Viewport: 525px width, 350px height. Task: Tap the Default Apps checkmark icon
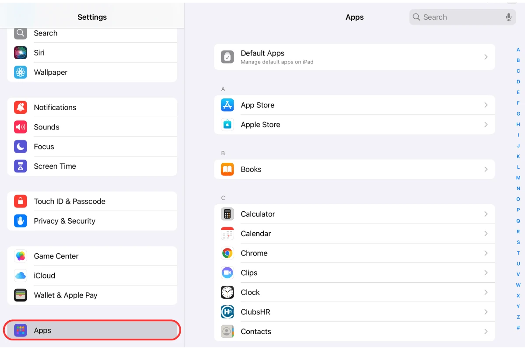[227, 57]
